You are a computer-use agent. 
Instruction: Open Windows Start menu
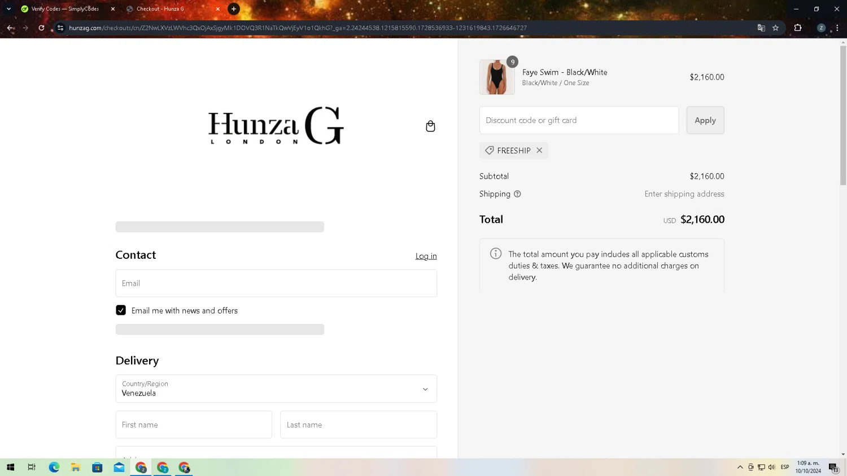[x=10, y=467]
